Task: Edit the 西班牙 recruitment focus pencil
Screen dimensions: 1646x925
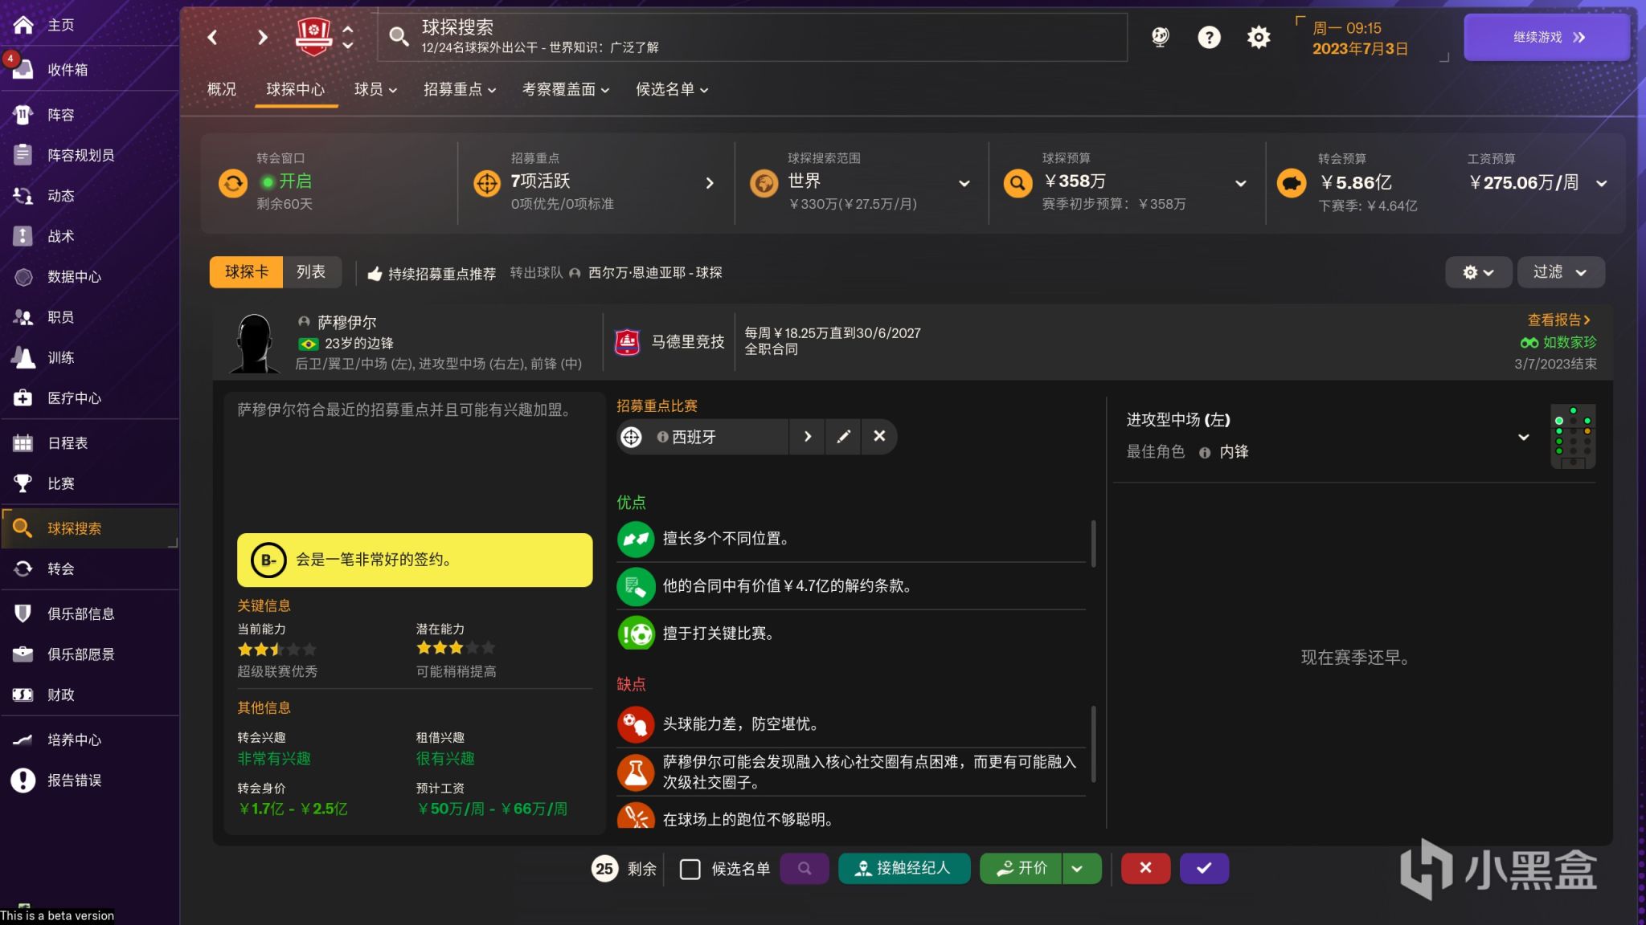Action: coord(843,437)
